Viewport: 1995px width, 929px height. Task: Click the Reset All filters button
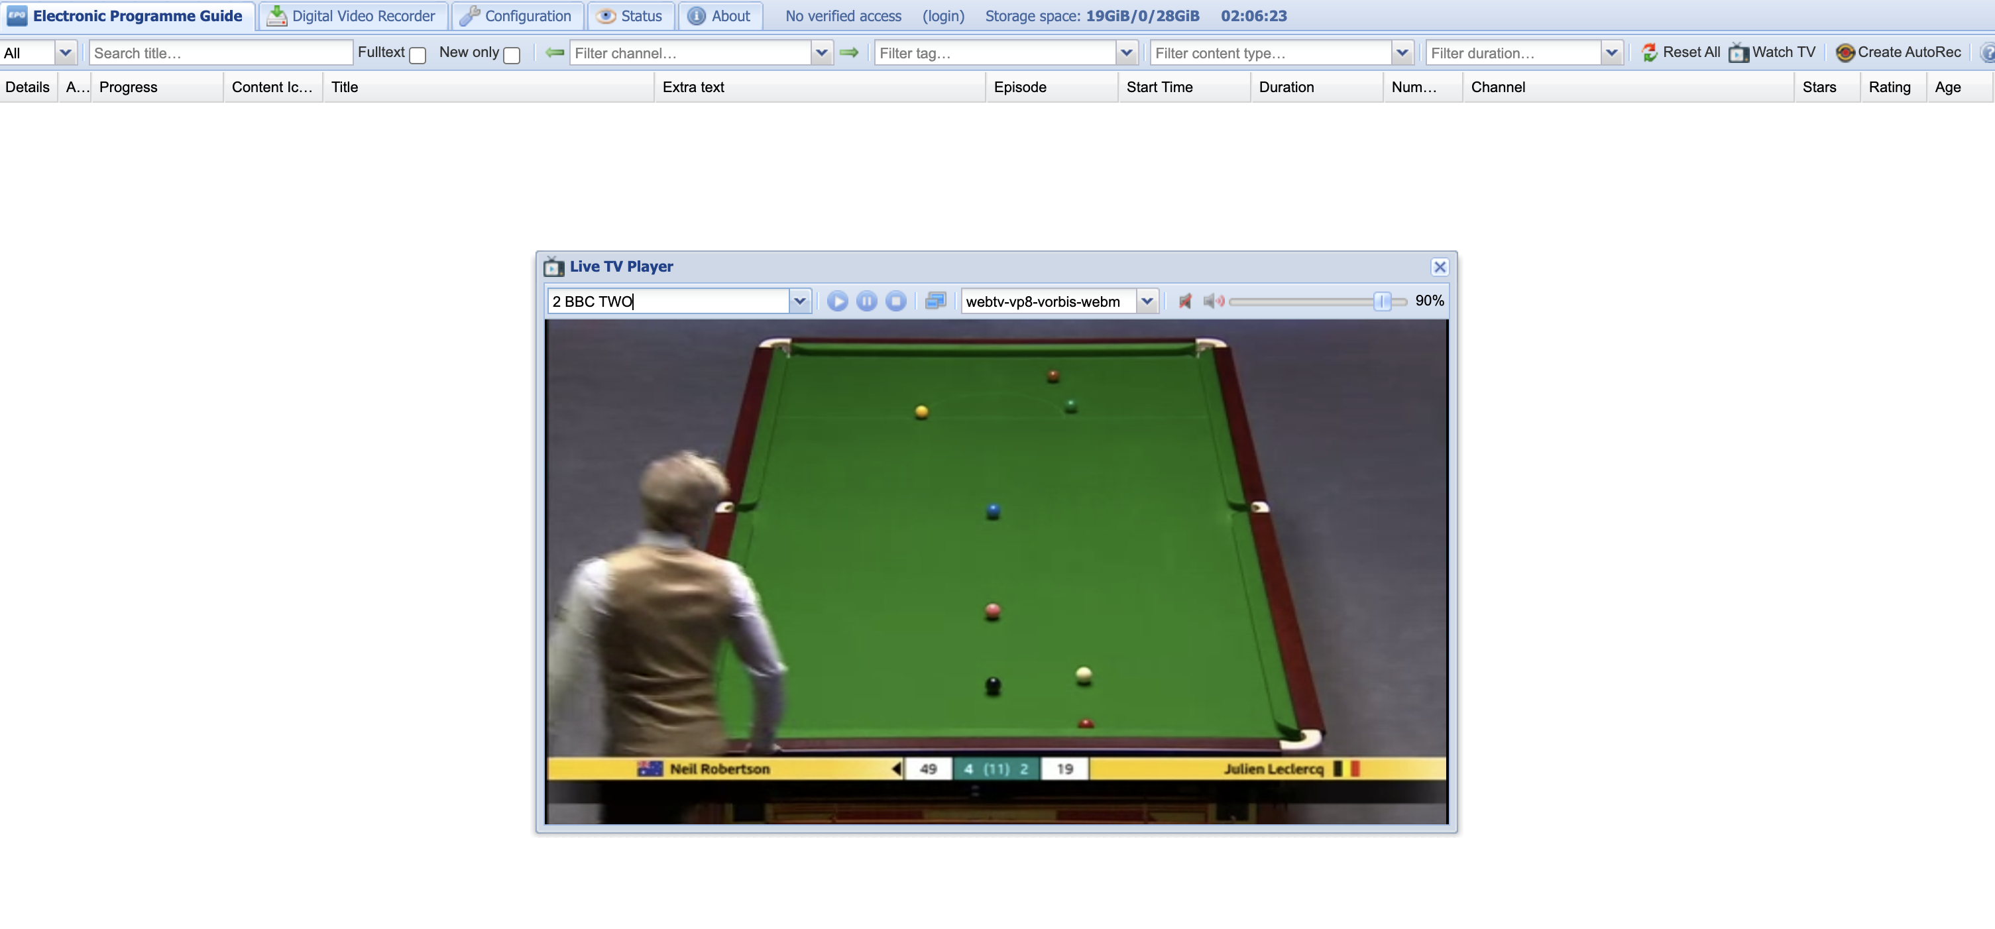click(1680, 52)
